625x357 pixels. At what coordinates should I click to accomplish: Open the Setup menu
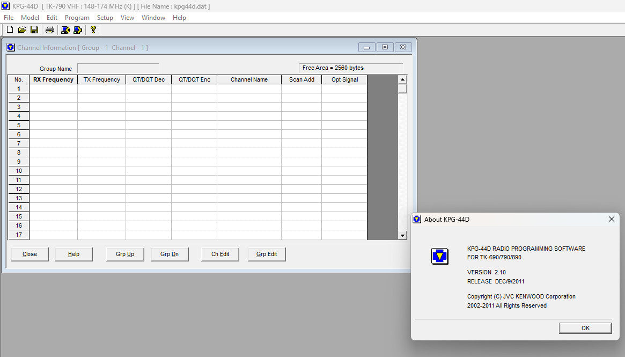(x=105, y=18)
